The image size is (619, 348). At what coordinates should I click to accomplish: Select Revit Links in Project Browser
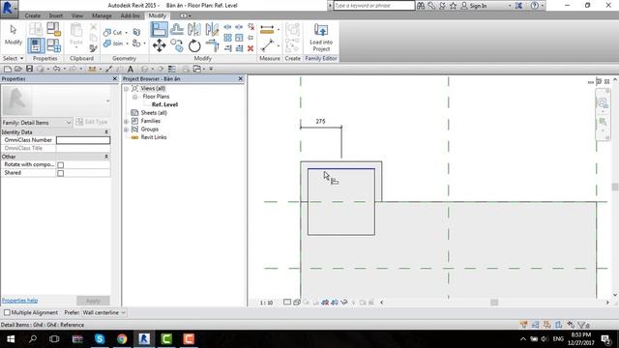tap(154, 137)
